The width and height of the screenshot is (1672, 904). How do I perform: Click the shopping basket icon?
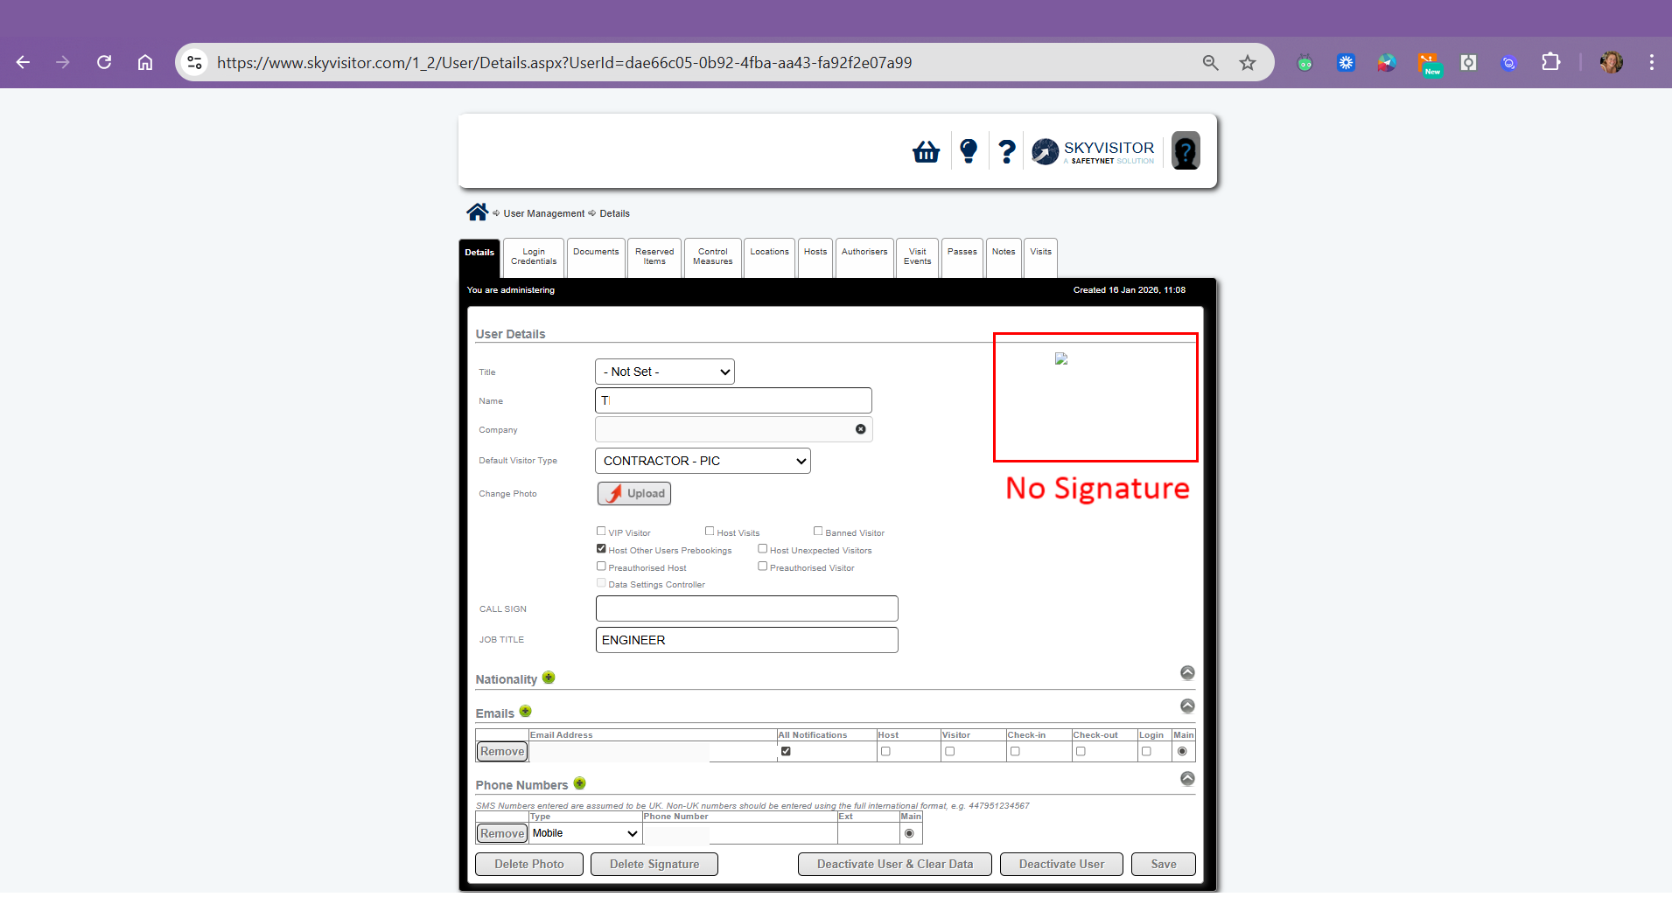(x=926, y=152)
